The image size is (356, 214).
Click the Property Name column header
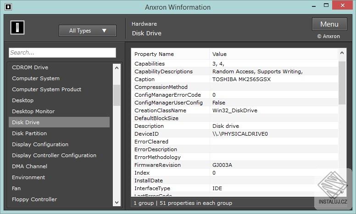[x=154, y=54]
